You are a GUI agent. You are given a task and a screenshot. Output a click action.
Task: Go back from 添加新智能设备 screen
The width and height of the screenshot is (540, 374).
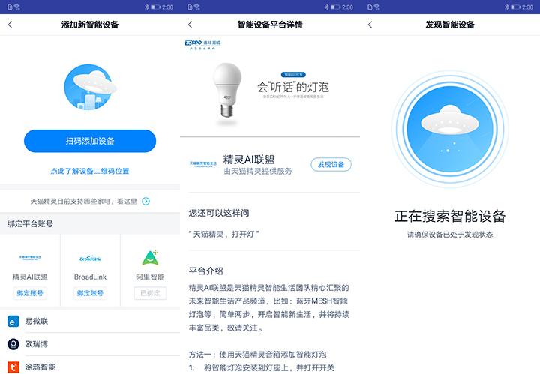(10, 25)
